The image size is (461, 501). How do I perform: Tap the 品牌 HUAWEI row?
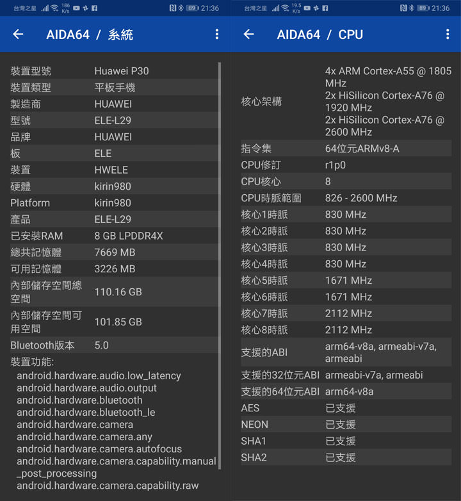tap(115, 136)
